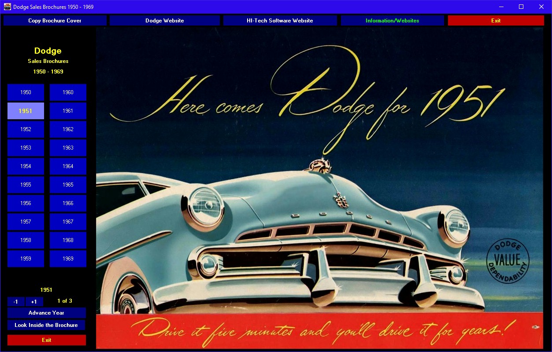Image resolution: width=552 pixels, height=352 pixels.
Task: Click the app icon in the title bar
Action: (7, 7)
